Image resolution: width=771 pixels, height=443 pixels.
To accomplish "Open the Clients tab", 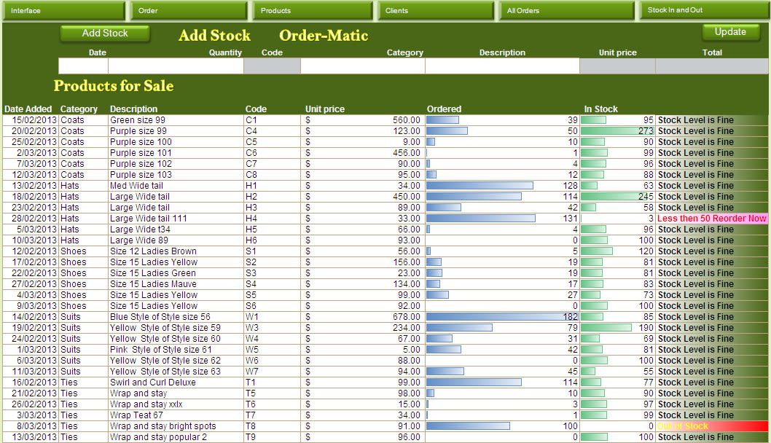I will (435, 11).
